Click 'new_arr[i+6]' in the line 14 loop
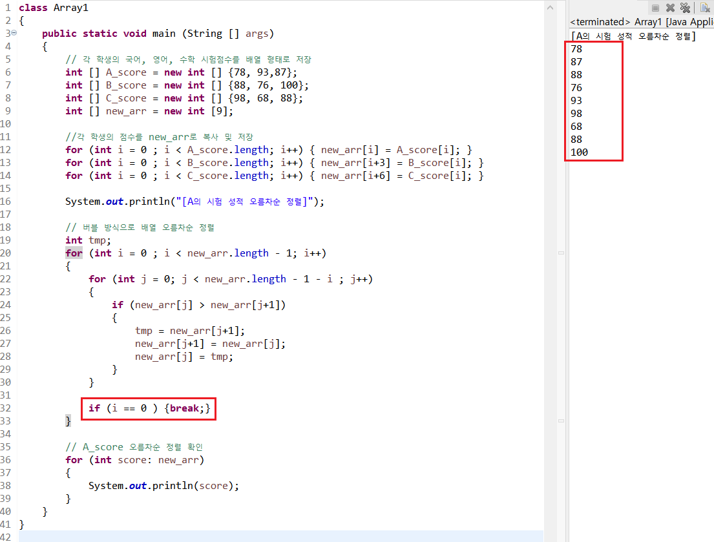Screen dimensions: 714x542 point(355,176)
